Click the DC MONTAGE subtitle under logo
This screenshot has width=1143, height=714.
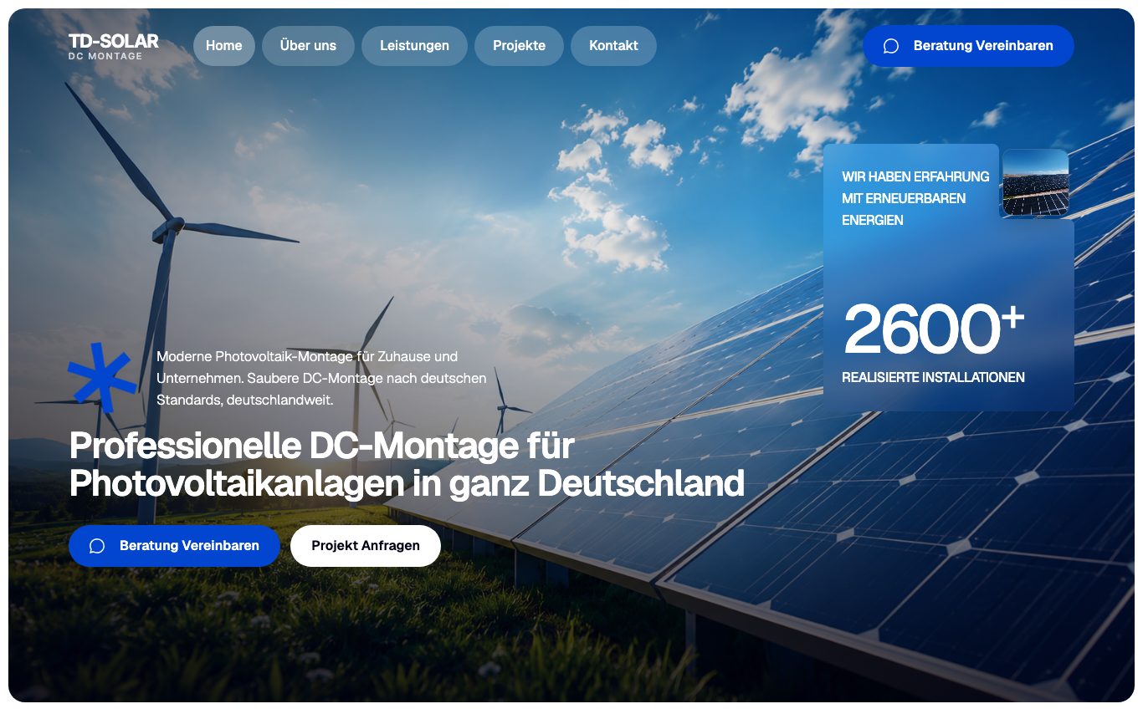point(105,57)
